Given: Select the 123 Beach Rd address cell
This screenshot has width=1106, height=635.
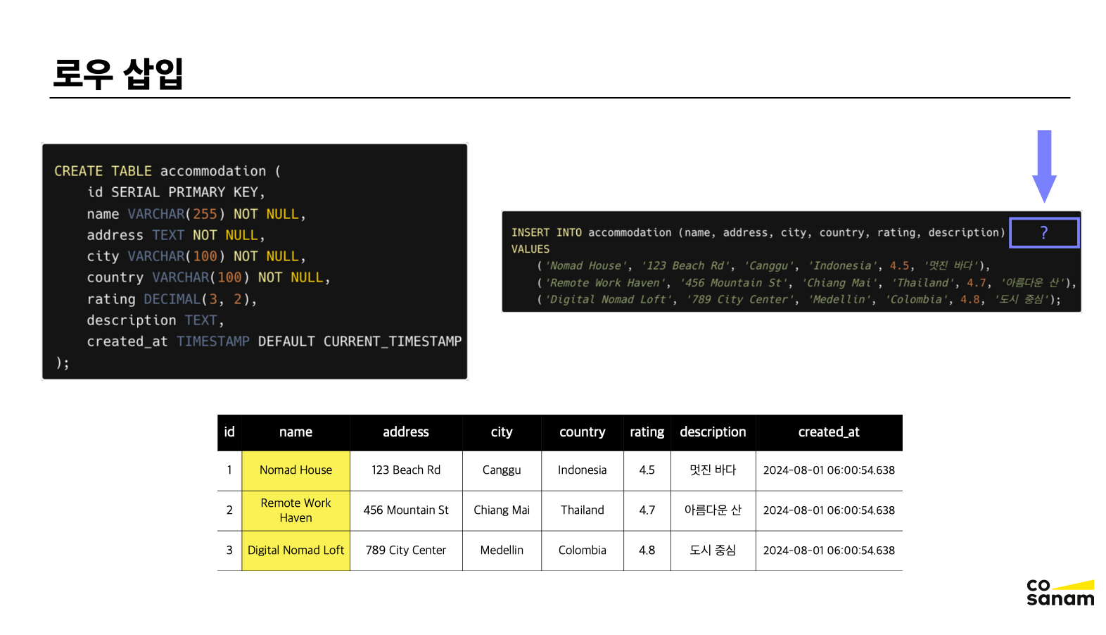Looking at the screenshot, I should click(x=406, y=470).
